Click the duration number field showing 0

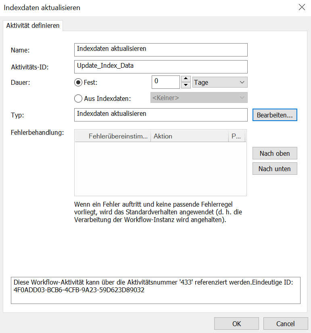tap(165, 82)
